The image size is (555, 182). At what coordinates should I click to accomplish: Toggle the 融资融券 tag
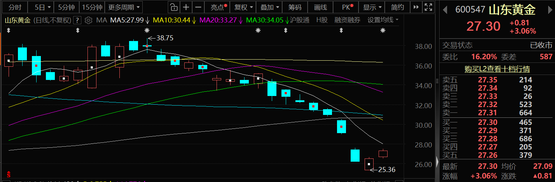(x=347, y=20)
